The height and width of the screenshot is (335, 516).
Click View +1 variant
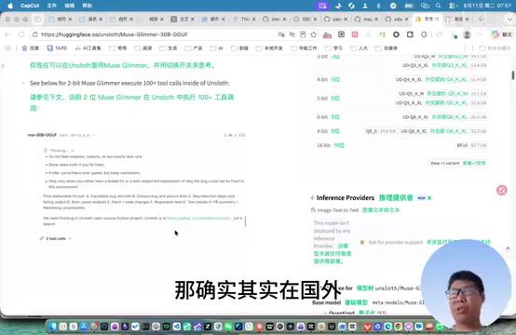[x=457, y=163]
